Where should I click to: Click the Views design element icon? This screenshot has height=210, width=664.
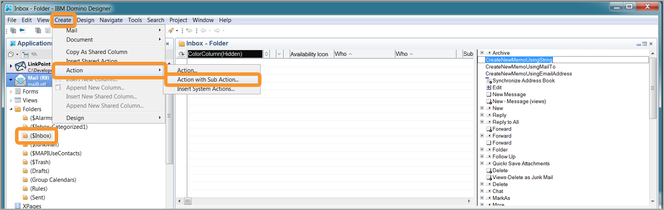18,100
